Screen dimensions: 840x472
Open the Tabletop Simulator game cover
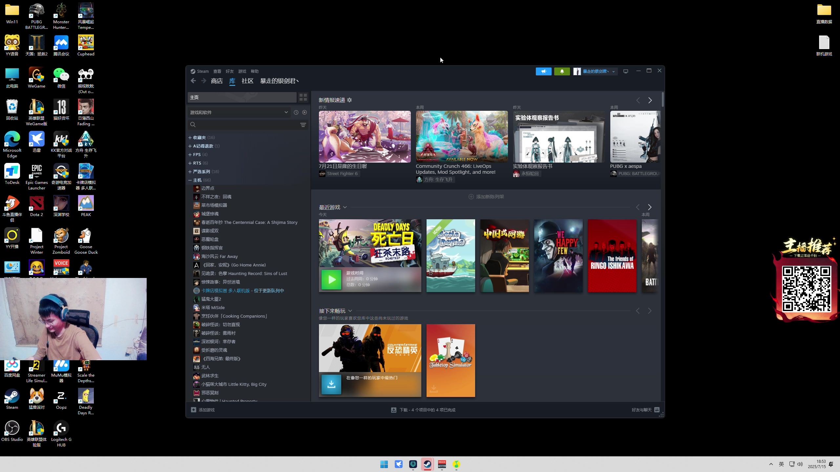(451, 361)
